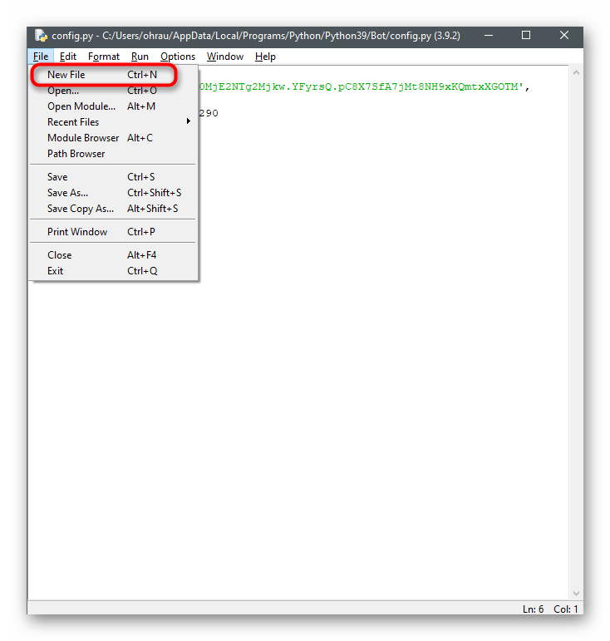Screen dimensions: 610x641
Task: Choose Close in the File menu
Action: [60, 255]
